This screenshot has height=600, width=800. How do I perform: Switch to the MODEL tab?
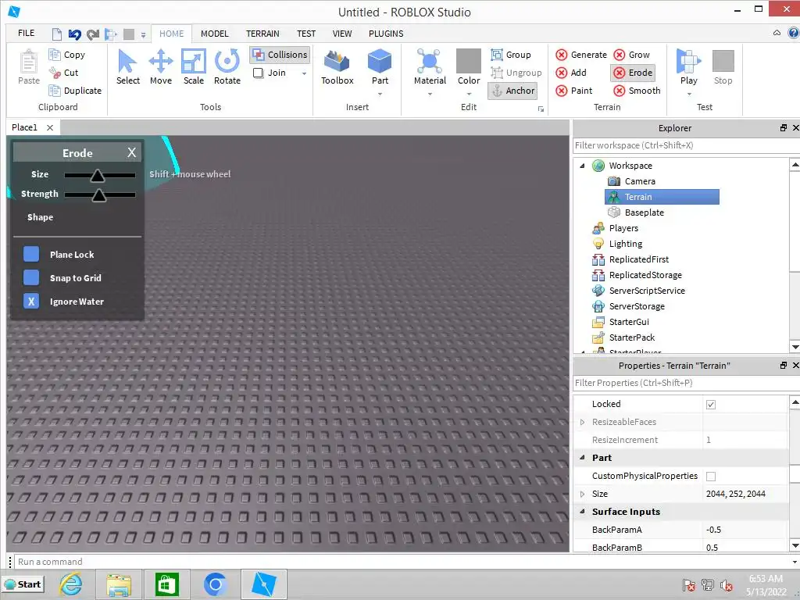[214, 34]
